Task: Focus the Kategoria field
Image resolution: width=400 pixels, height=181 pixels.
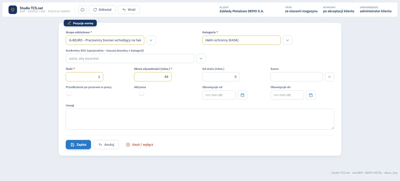Action: (x=241, y=40)
